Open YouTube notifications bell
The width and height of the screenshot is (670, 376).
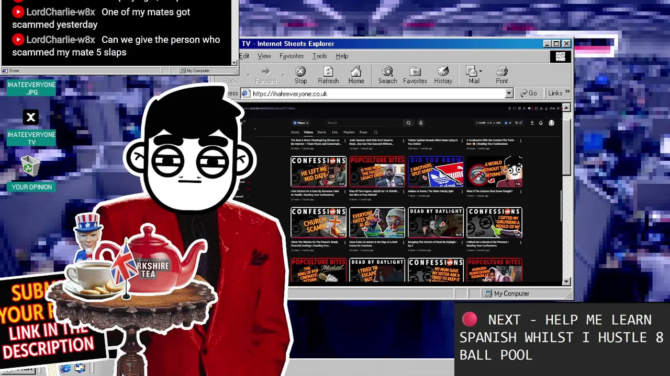(541, 123)
